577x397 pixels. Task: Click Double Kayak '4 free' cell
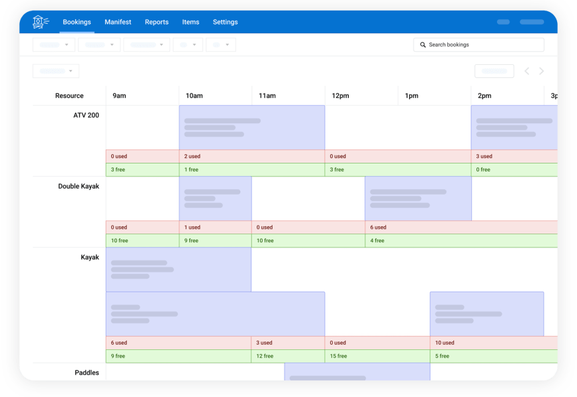pos(461,241)
